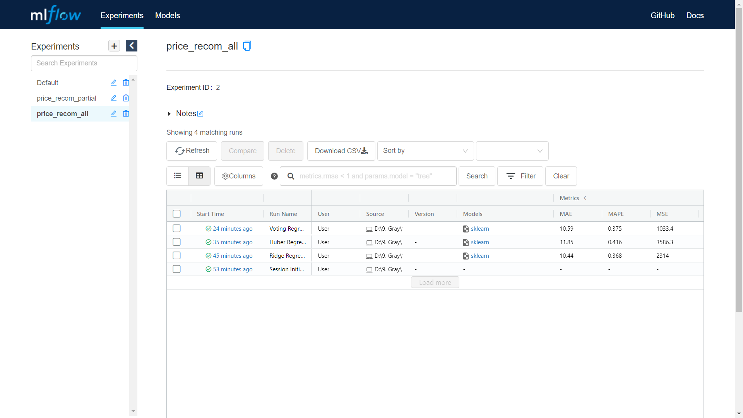Click the edit pencil for price_recom_partial

coord(113,98)
